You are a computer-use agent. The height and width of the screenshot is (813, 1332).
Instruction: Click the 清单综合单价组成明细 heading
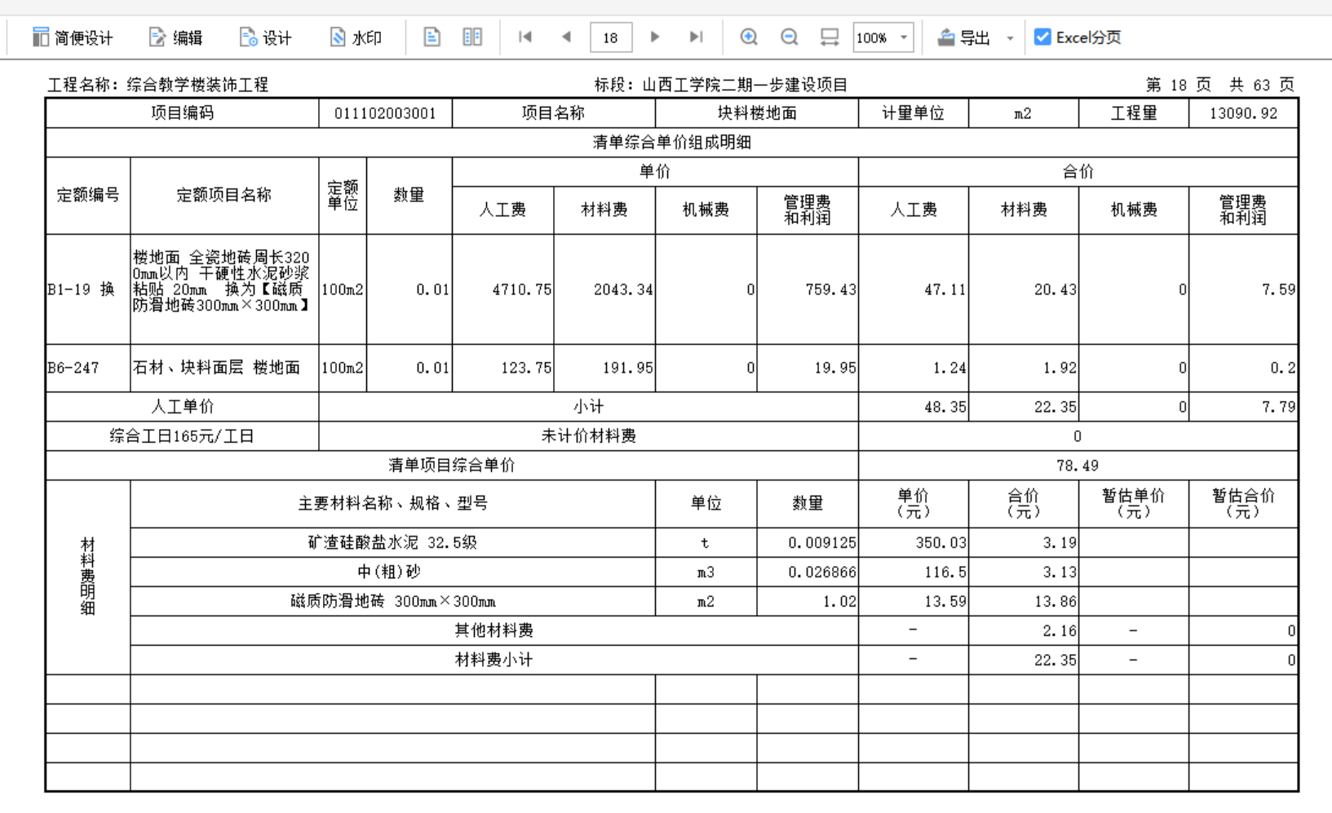(672, 143)
